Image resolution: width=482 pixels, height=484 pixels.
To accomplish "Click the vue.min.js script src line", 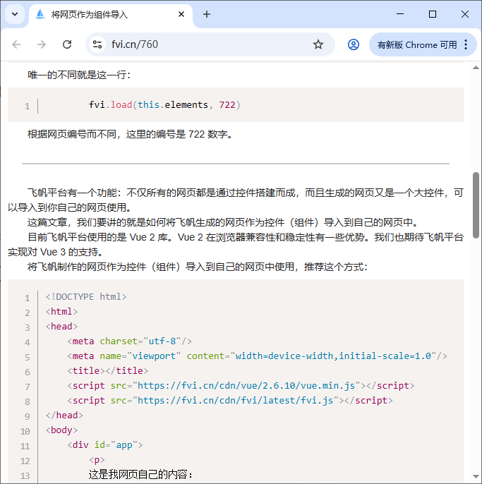I will [x=241, y=386].
